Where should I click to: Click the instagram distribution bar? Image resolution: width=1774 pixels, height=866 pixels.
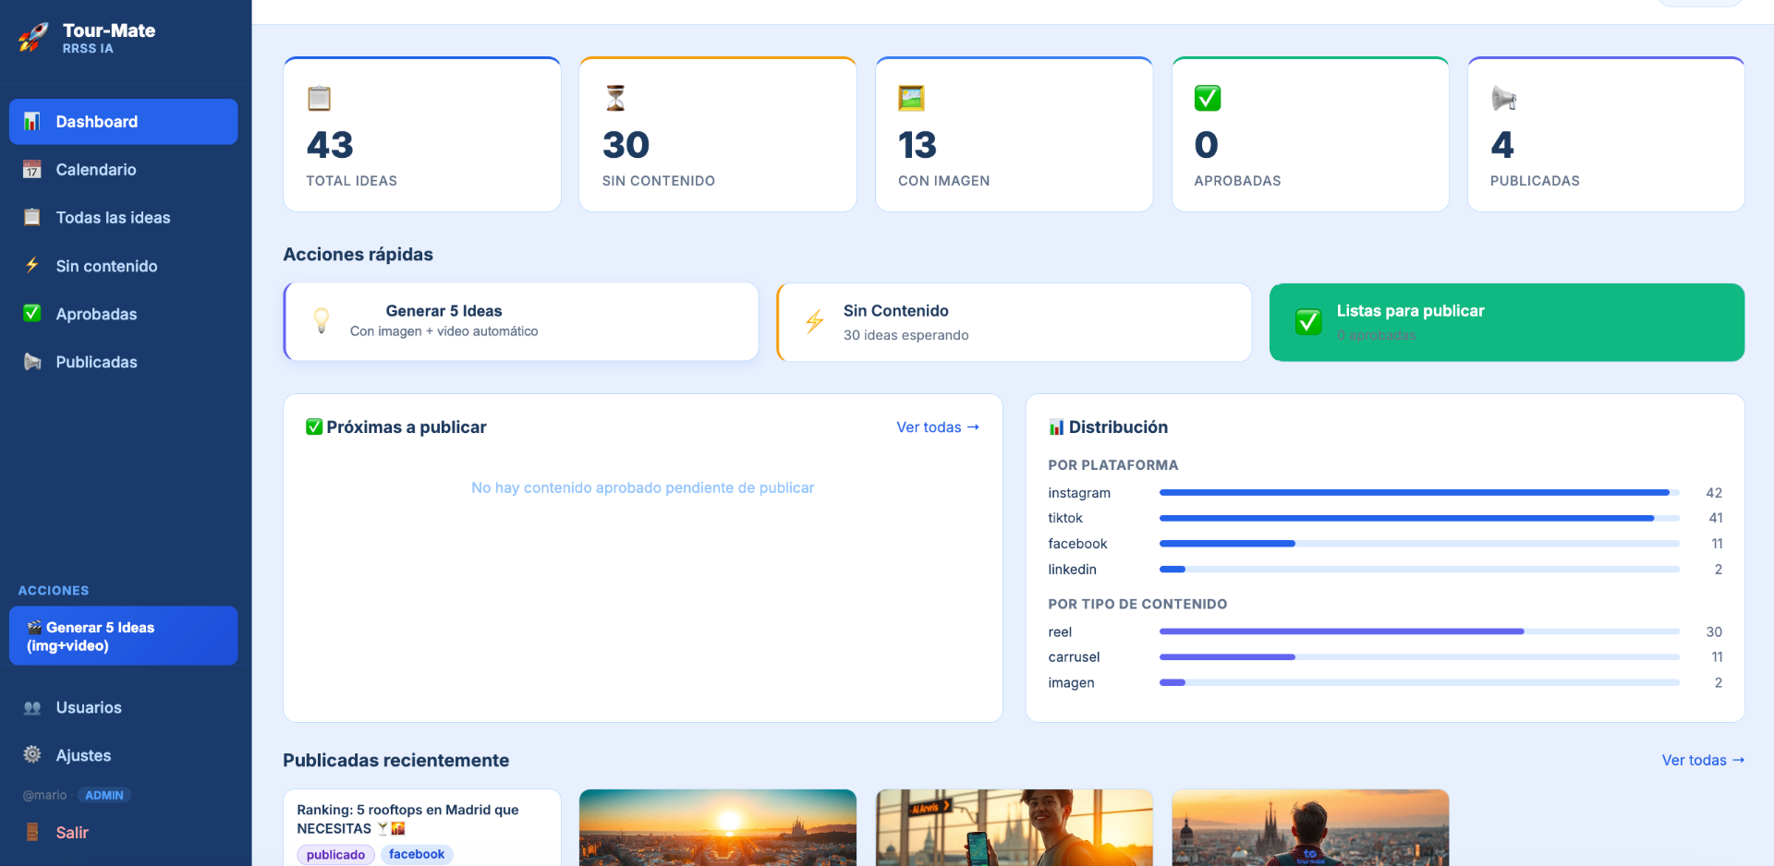pyautogui.click(x=1419, y=493)
